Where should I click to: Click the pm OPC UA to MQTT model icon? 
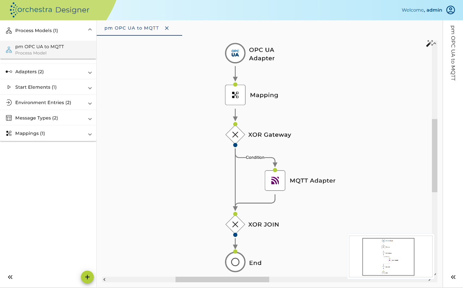click(9, 50)
